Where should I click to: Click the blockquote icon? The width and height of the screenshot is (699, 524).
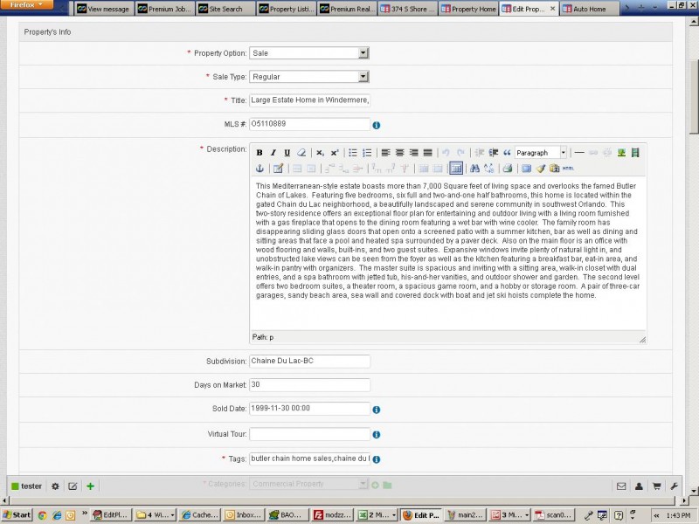507,153
